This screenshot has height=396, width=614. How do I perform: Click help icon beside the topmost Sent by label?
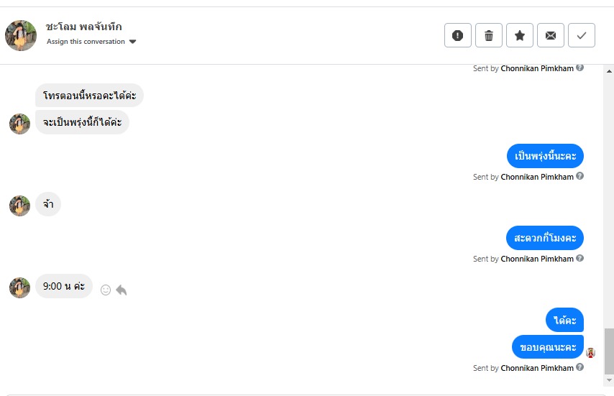(580, 68)
